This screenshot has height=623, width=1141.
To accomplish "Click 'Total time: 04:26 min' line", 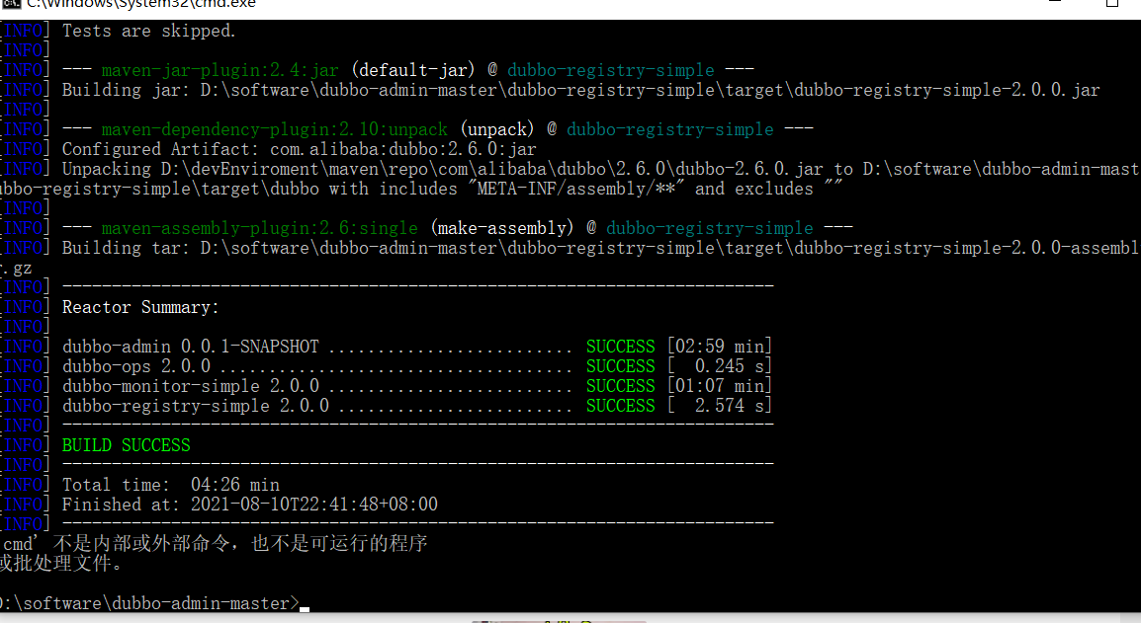I will point(170,485).
